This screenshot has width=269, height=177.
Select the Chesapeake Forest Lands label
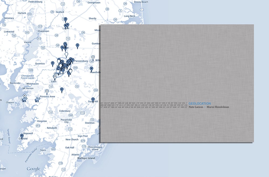coord(28,77)
